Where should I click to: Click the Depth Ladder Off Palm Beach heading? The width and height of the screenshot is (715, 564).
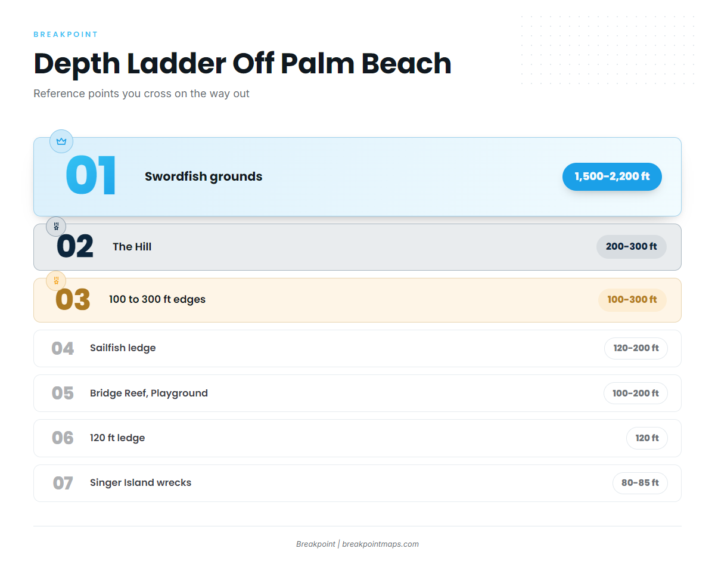coord(243,63)
